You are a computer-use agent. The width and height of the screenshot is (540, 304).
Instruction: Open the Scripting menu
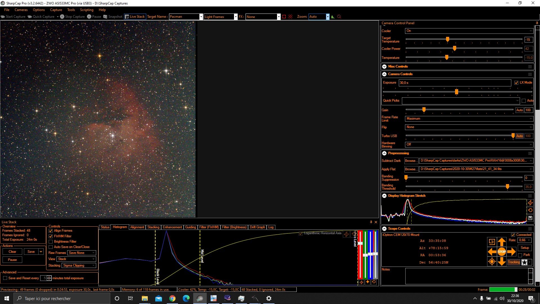point(87,10)
